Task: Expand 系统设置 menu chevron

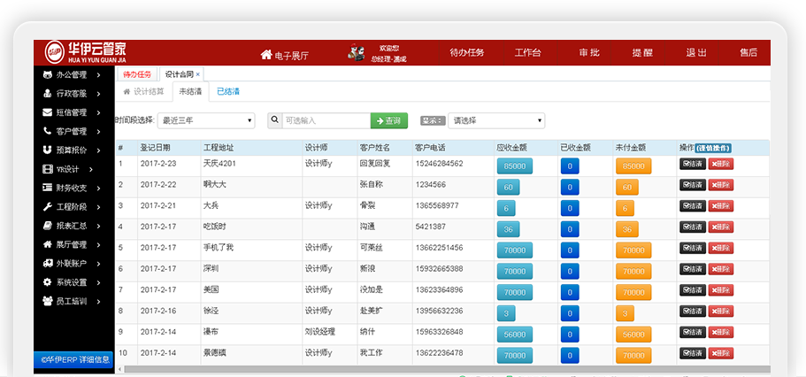Action: pos(98,281)
